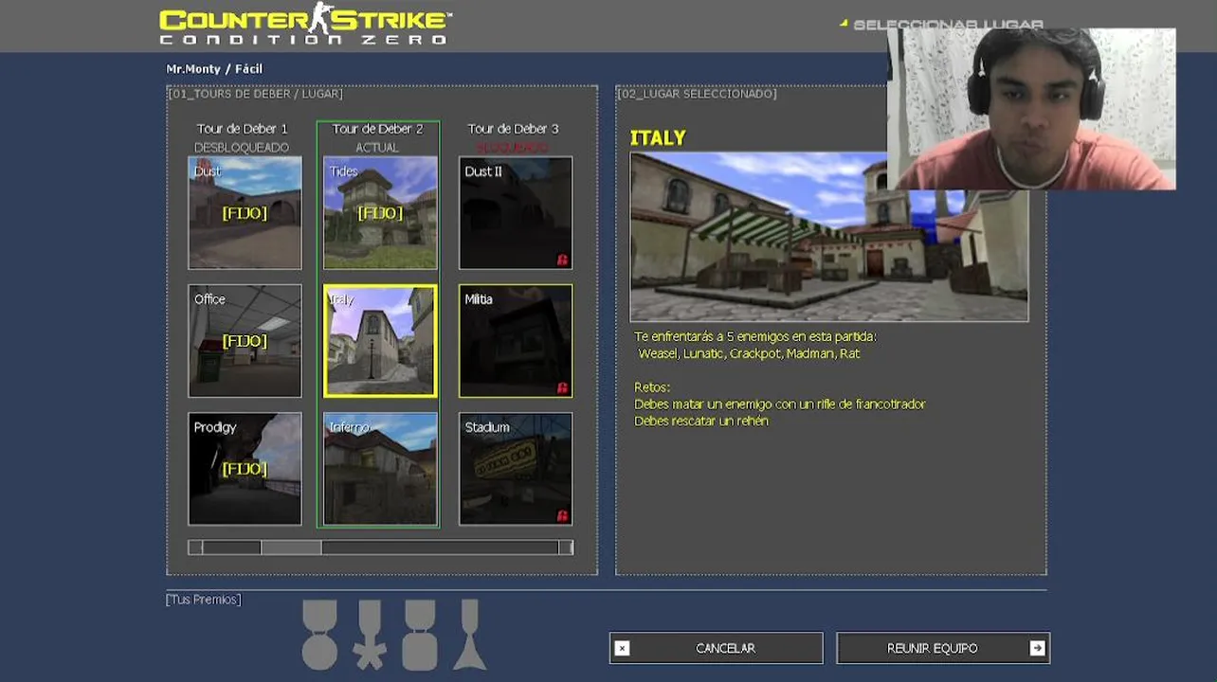Click the DESBLOQUEADO status label

coord(242,148)
